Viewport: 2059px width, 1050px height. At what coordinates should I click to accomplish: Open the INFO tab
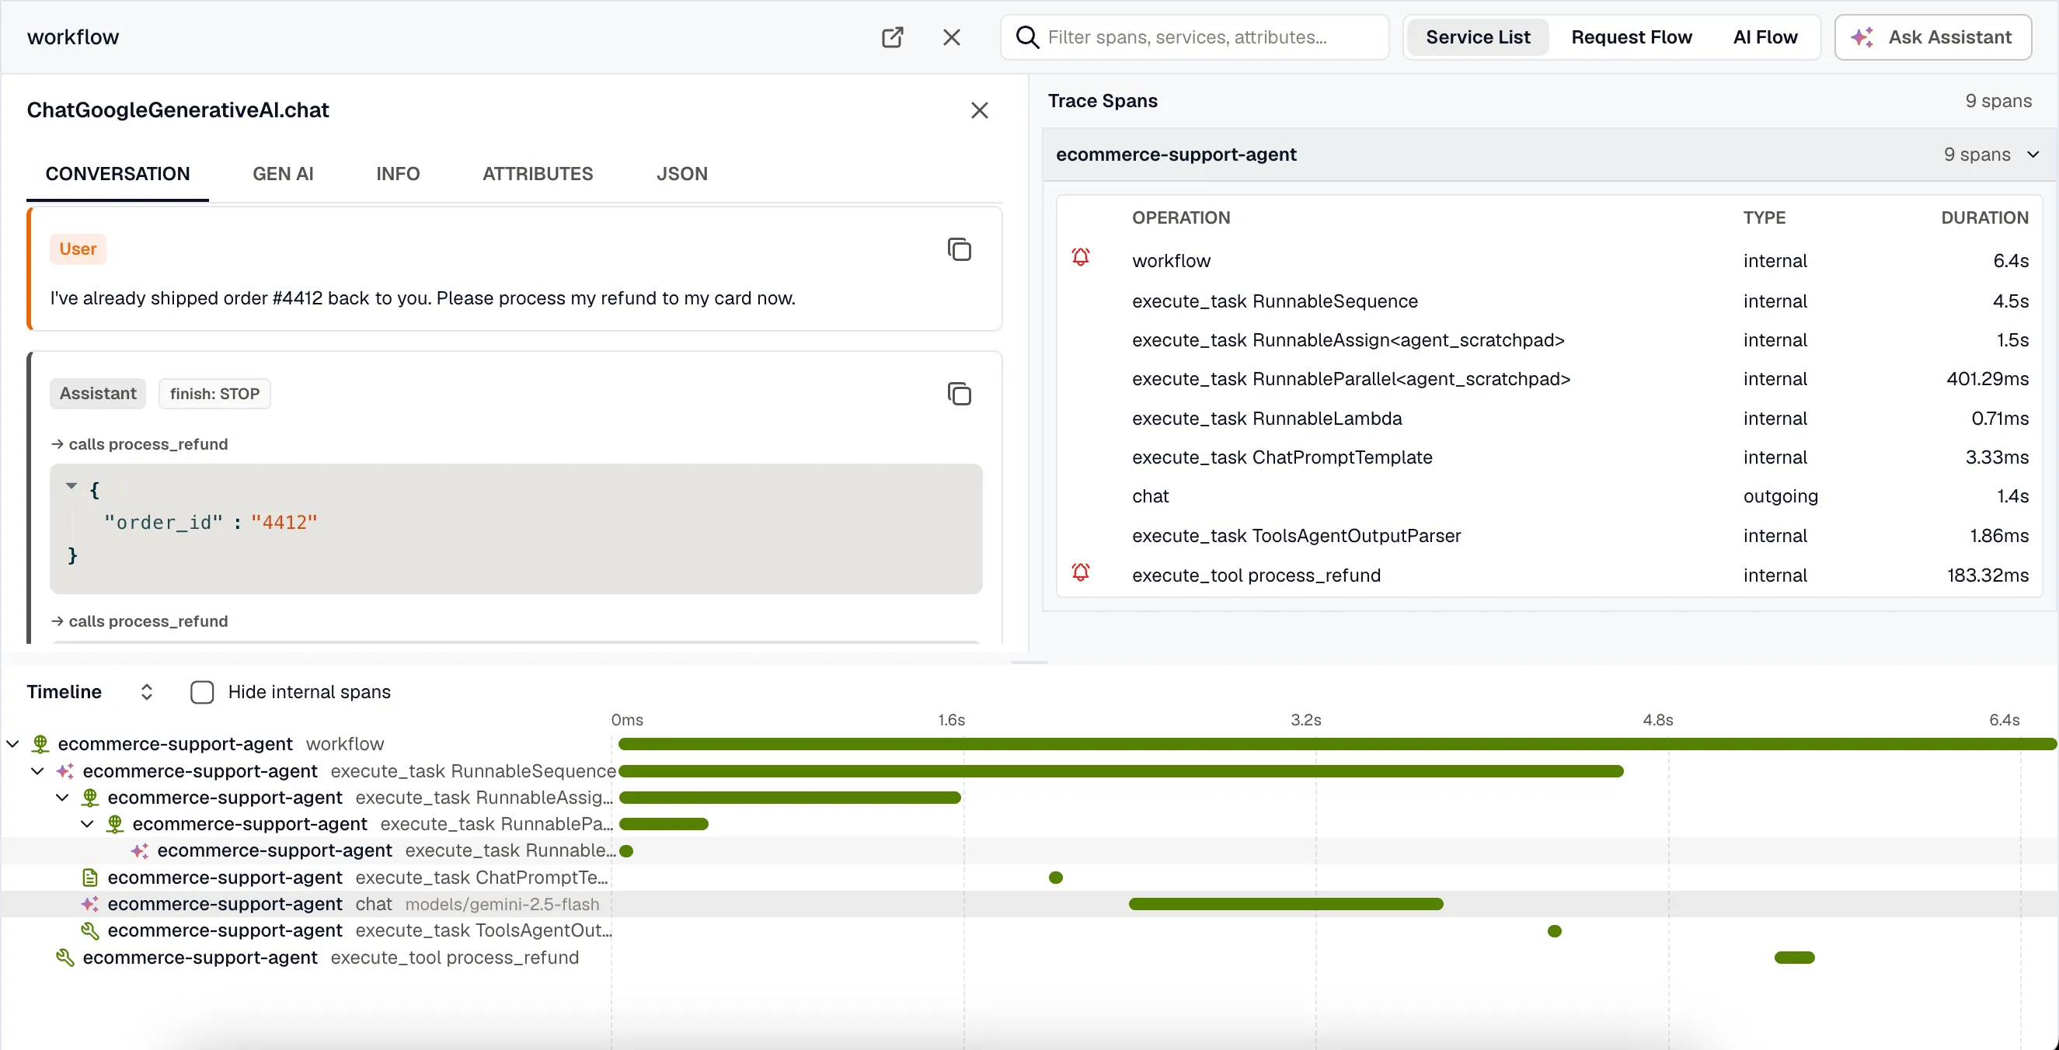pos(397,173)
